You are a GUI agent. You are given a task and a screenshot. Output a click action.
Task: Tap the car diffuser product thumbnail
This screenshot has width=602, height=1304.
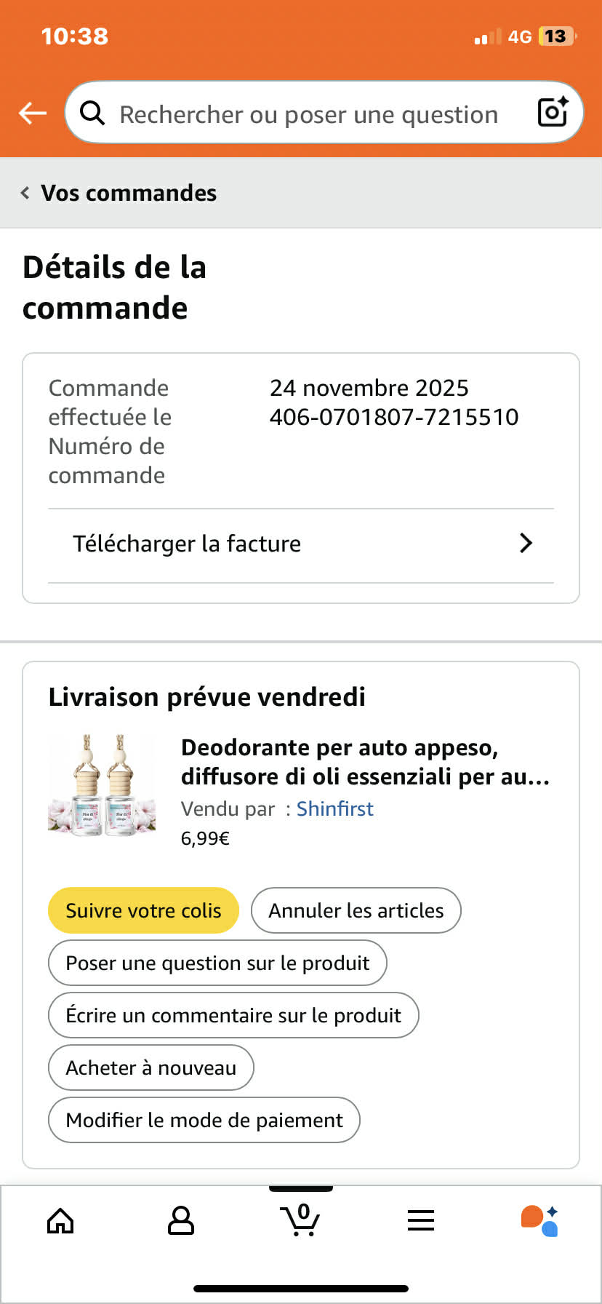(x=103, y=784)
